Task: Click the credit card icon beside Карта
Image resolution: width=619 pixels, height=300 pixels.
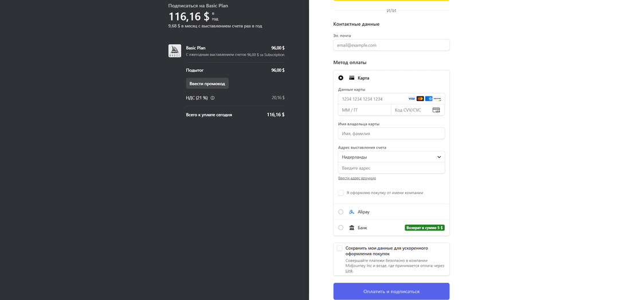Action: click(x=352, y=78)
